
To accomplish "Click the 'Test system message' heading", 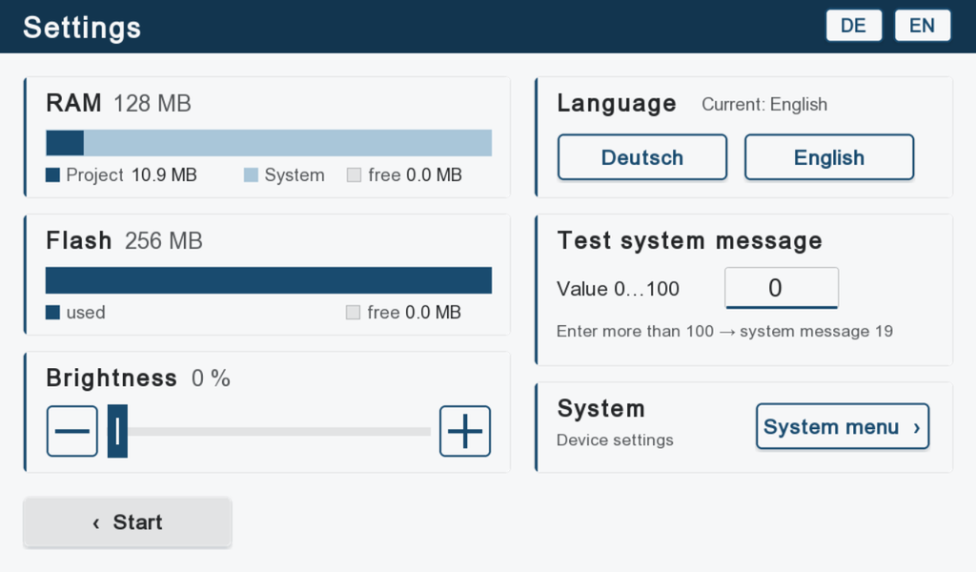I will point(690,240).
